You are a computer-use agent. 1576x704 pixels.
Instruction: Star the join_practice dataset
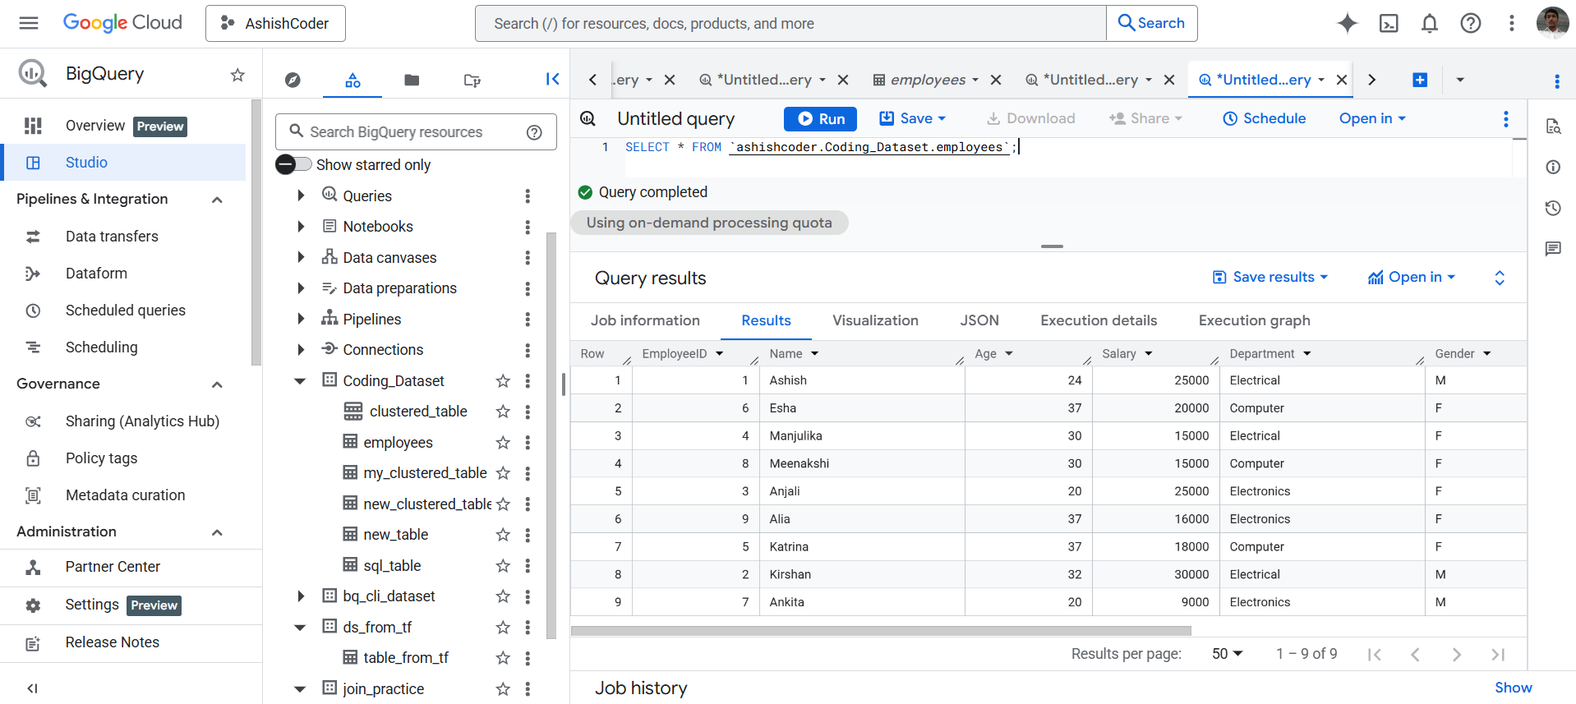click(x=503, y=689)
